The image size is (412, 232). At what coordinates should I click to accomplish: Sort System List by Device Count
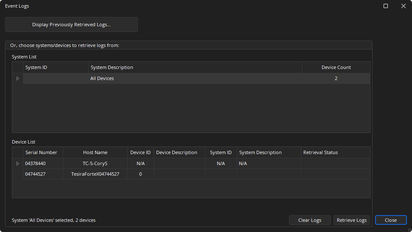point(336,67)
